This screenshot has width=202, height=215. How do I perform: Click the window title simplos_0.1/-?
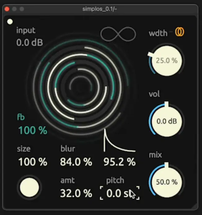click(99, 9)
